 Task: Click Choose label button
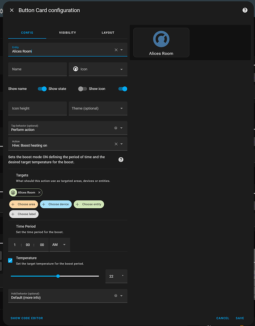(x=24, y=214)
